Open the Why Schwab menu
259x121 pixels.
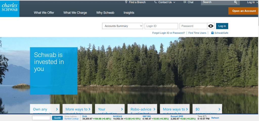click(x=105, y=13)
